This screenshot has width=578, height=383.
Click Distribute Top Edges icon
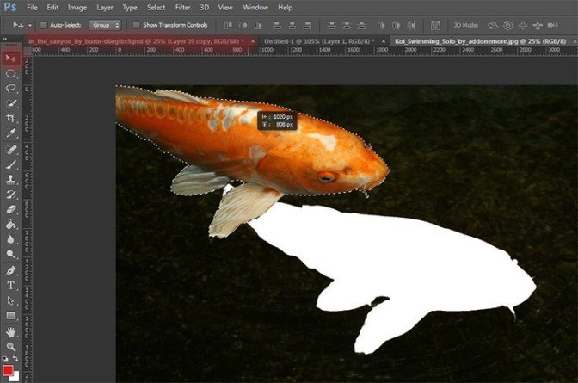(332, 25)
